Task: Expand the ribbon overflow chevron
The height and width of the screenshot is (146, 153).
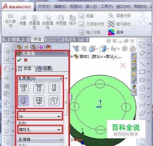Action: click(150, 24)
